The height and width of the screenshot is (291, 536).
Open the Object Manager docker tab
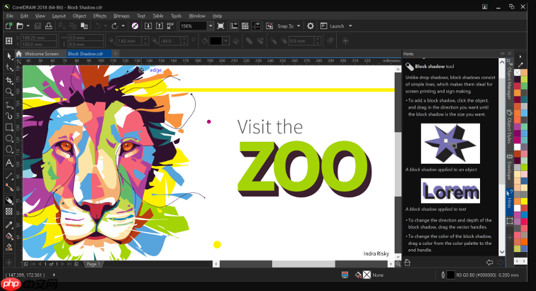point(509,79)
